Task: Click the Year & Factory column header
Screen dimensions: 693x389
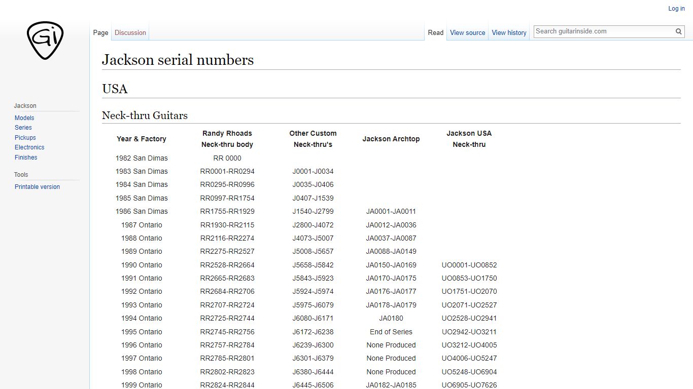Action: tap(142, 139)
